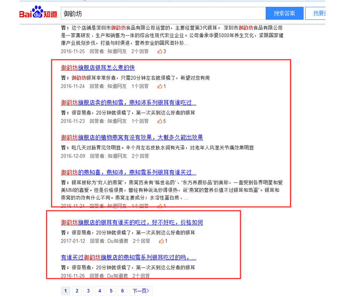Go to results page 5
The width and height of the screenshot is (342, 297).
point(111,291)
